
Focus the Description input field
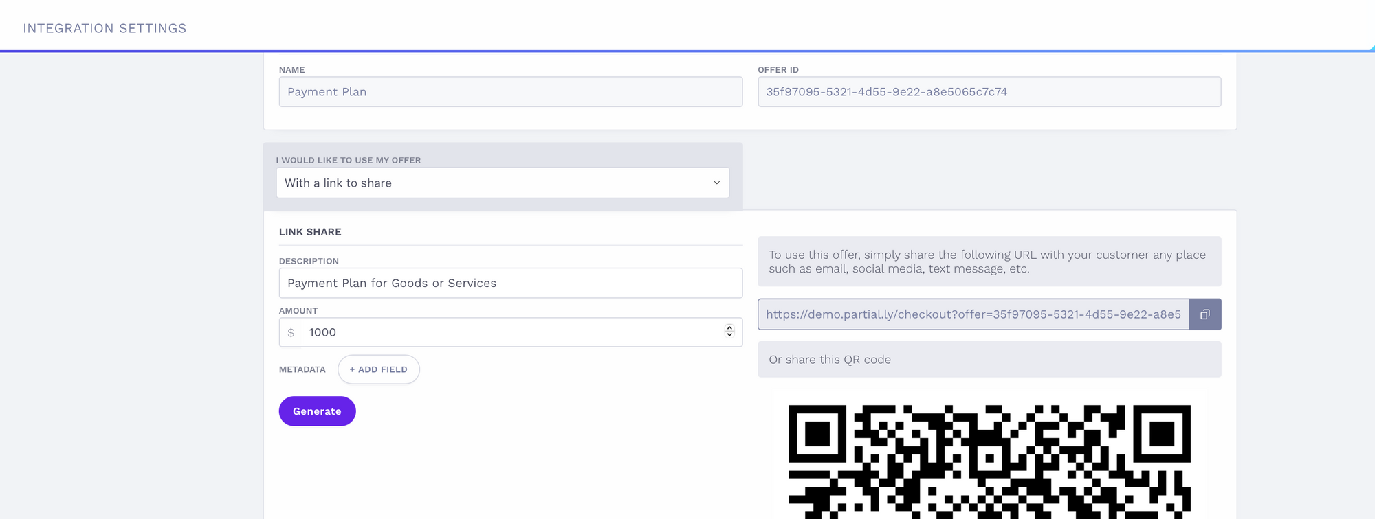pos(511,283)
